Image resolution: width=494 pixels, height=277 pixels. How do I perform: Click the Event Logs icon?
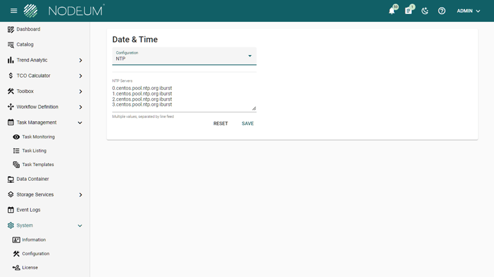tap(11, 210)
